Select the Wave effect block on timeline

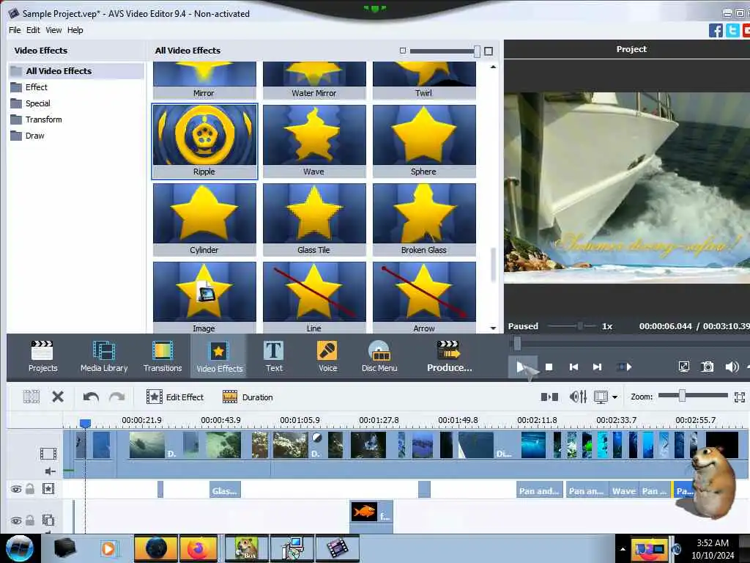coord(624,490)
